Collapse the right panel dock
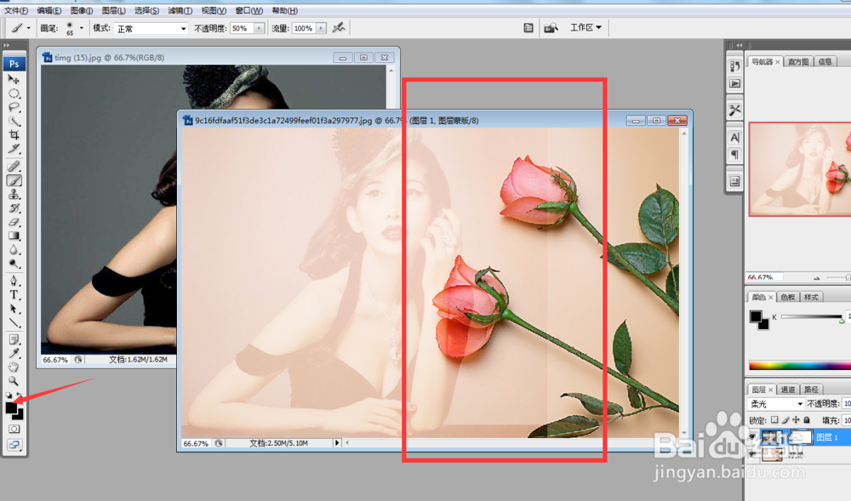This screenshot has height=501, width=851. (740, 45)
